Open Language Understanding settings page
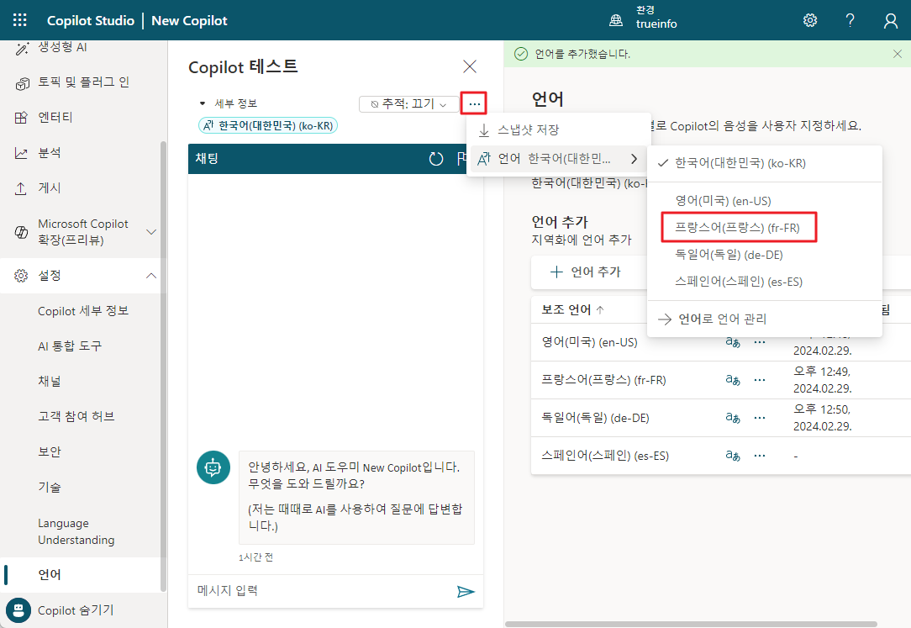The height and width of the screenshot is (628, 911). pos(76,531)
